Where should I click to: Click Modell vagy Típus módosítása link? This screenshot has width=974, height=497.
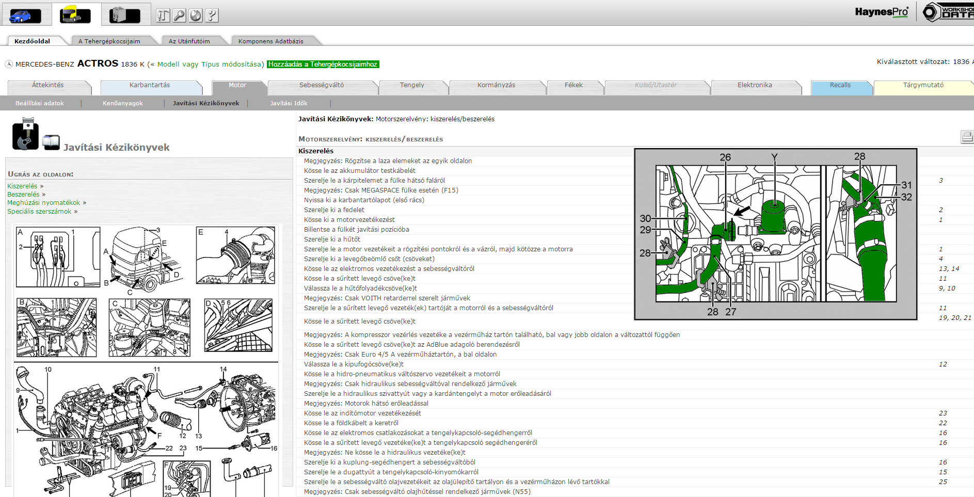(209, 65)
